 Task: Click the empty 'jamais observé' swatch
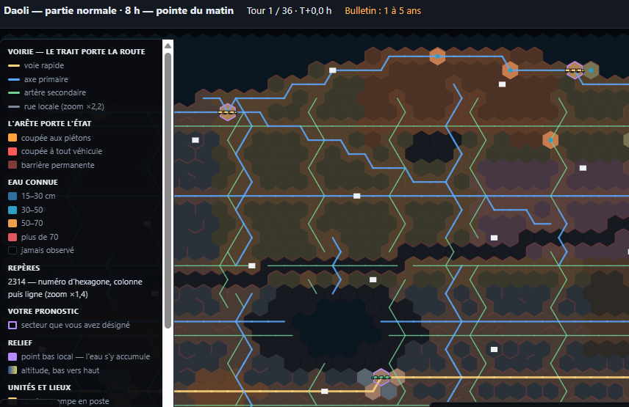pyautogui.click(x=12, y=251)
